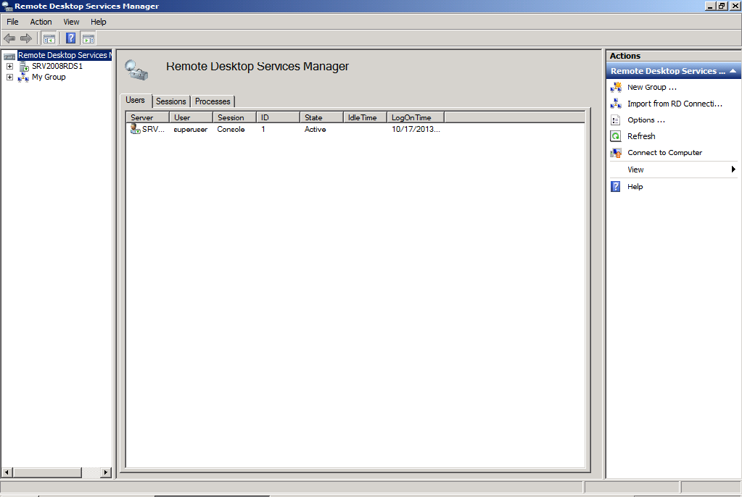742x497 pixels.
Task: Expand the My Group tree node
Action: tap(9, 77)
